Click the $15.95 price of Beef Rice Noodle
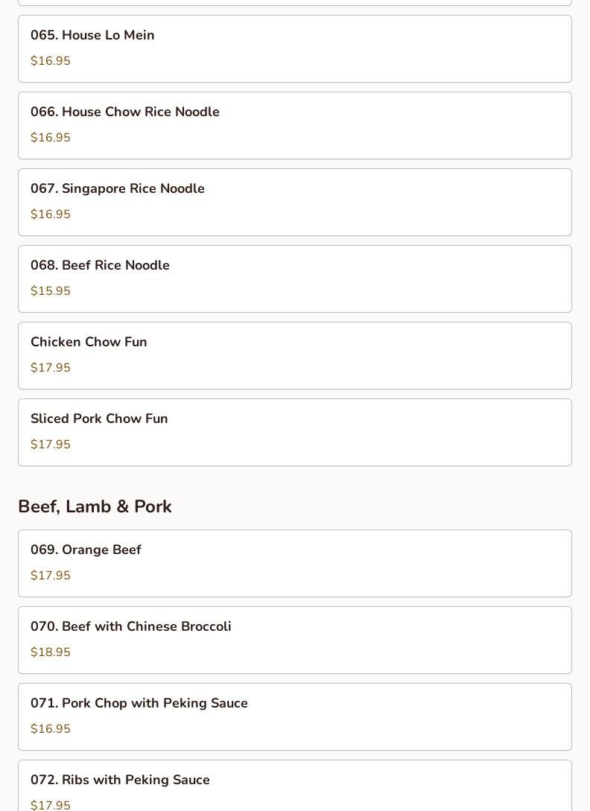This screenshot has width=590, height=811. click(x=50, y=290)
